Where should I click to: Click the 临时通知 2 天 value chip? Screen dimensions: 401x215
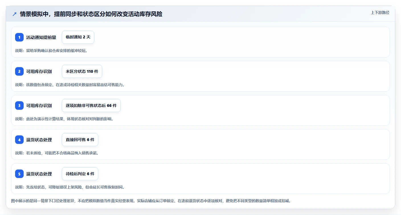78,37
